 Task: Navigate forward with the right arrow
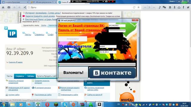pos(19,7)
